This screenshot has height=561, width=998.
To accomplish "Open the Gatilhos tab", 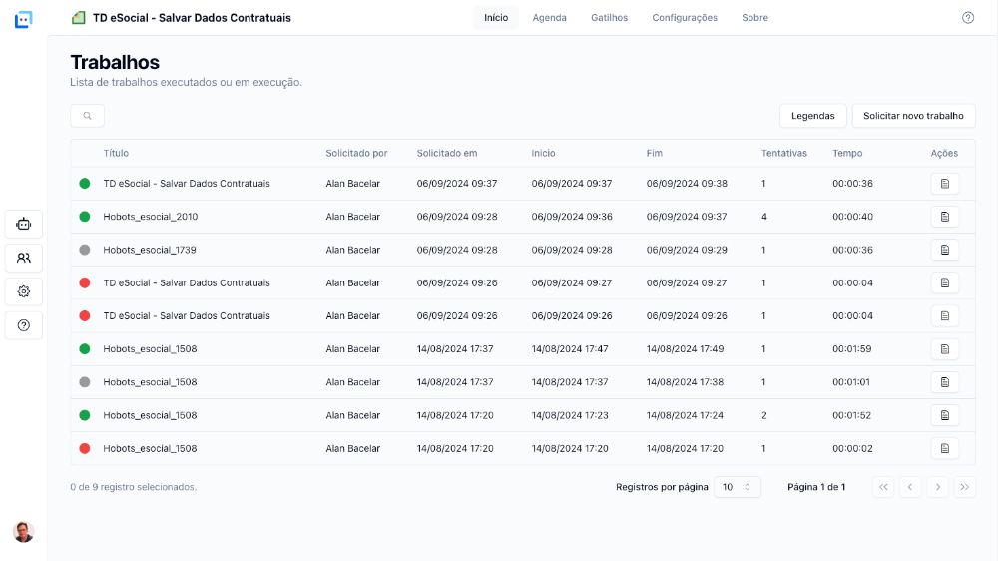I will (x=609, y=18).
